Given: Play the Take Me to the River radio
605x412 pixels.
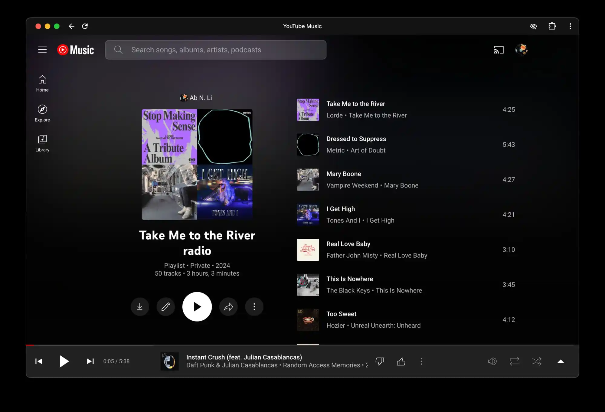Looking at the screenshot, I should [x=197, y=307].
